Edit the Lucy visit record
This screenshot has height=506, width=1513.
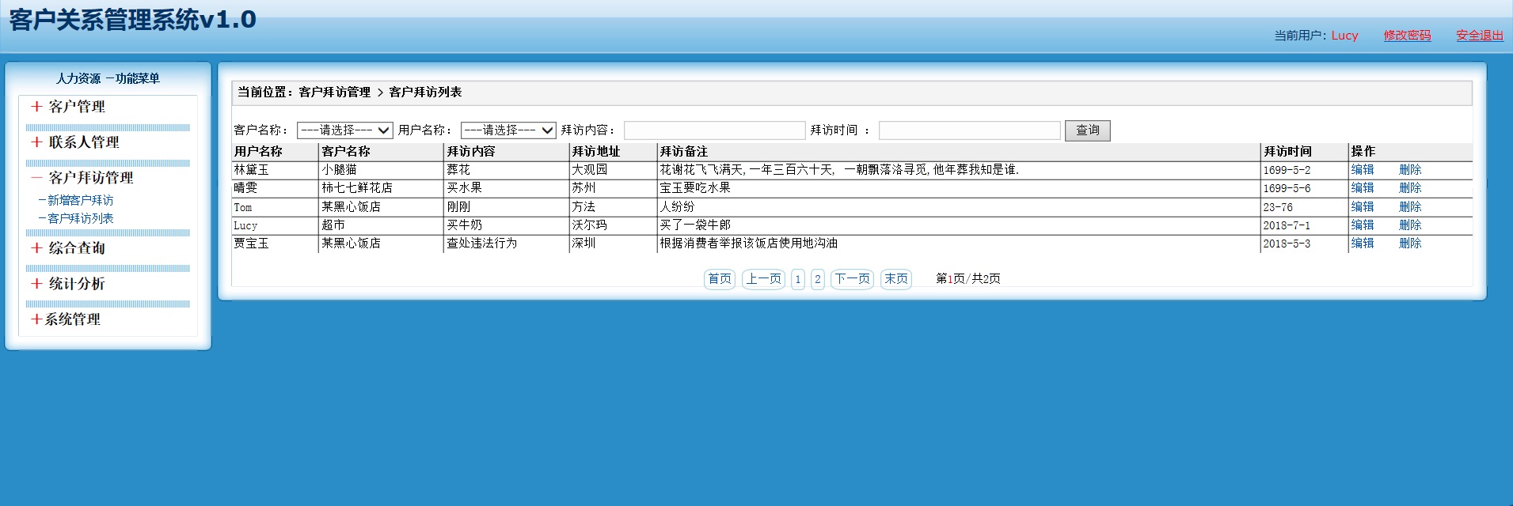click(x=1362, y=225)
